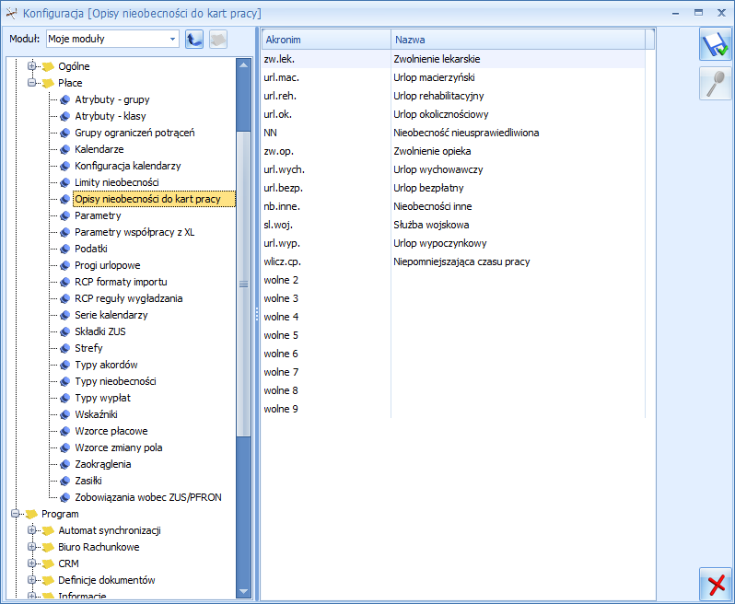The width and height of the screenshot is (735, 604).
Task: Select the wolne 2 row
Action: pos(453,280)
